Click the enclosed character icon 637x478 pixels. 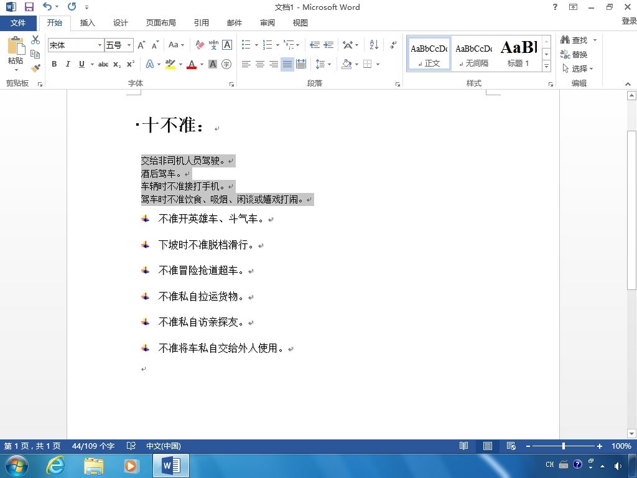226,64
